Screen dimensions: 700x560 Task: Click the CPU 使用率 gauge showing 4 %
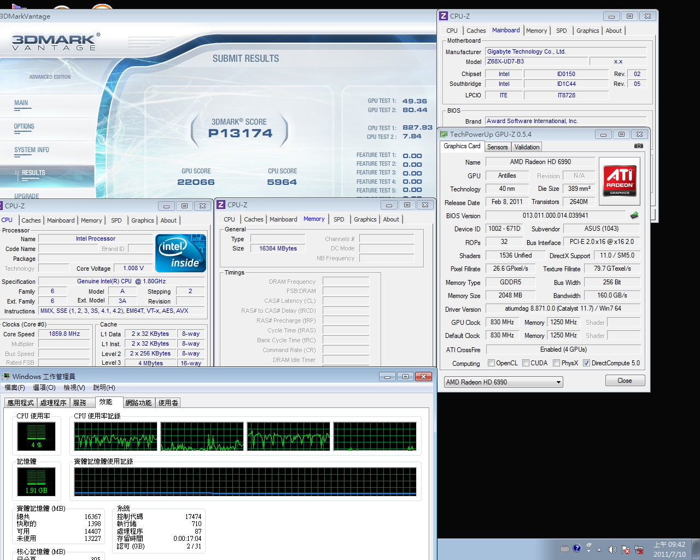[37, 436]
